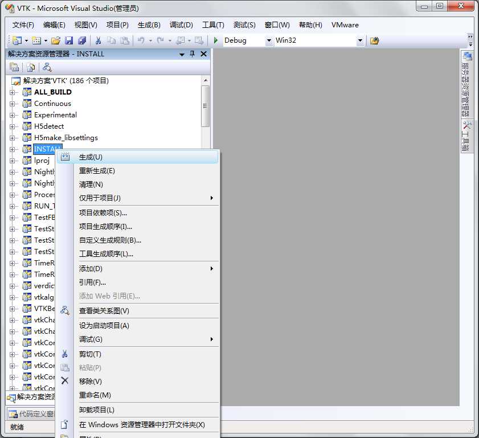Click the Paste toolbar icon
This screenshot has width=479, height=438.
124,40
